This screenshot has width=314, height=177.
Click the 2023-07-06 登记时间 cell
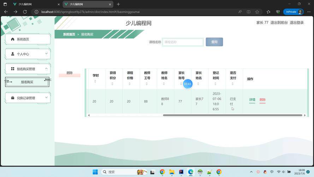coord(217,101)
